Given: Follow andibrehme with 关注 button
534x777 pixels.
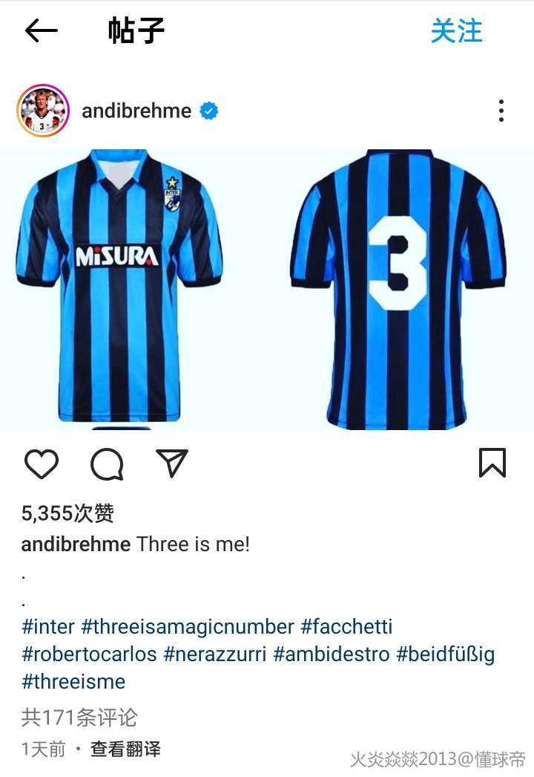Looking at the screenshot, I should click(x=456, y=31).
